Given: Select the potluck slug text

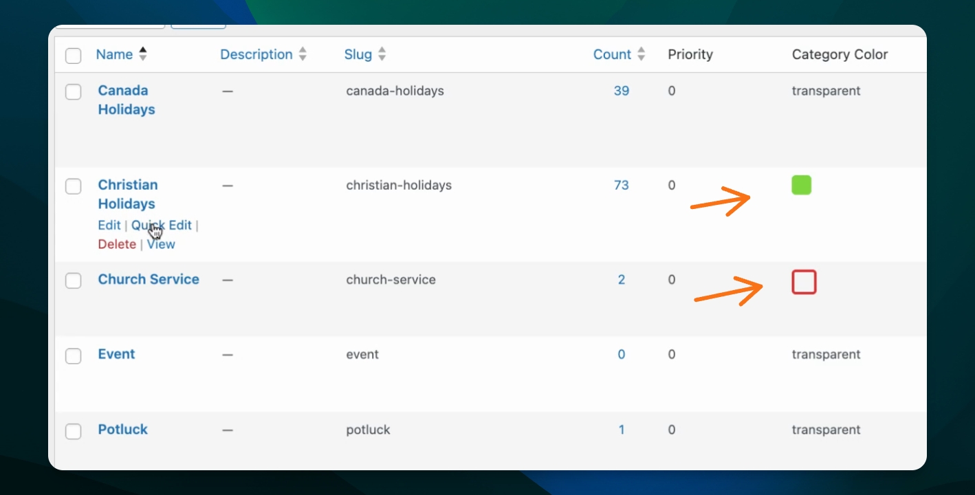Looking at the screenshot, I should click(368, 430).
